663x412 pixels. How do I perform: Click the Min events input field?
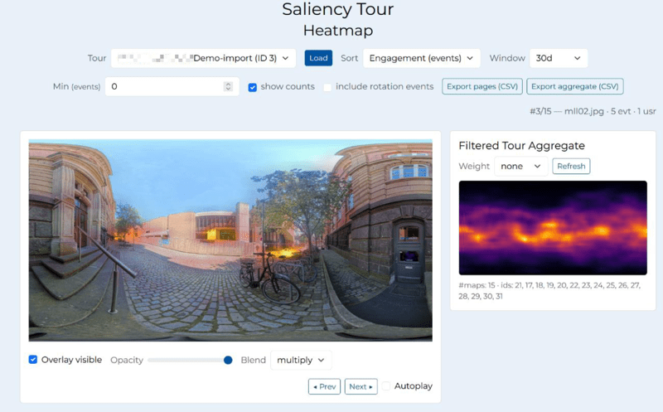point(166,86)
